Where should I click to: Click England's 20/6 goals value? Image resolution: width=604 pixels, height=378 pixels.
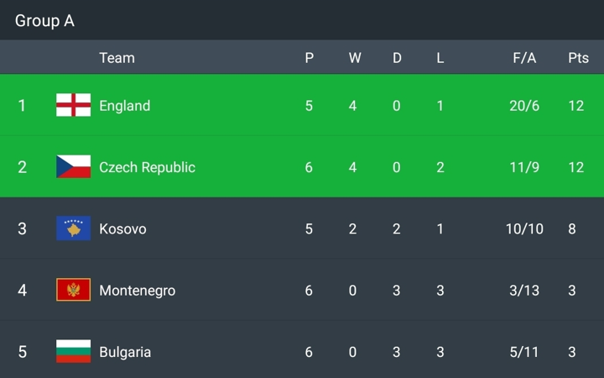pyautogui.click(x=524, y=106)
